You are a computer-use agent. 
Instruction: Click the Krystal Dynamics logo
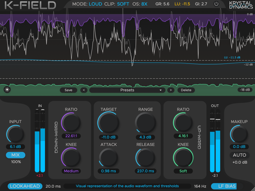click(x=241, y=5)
